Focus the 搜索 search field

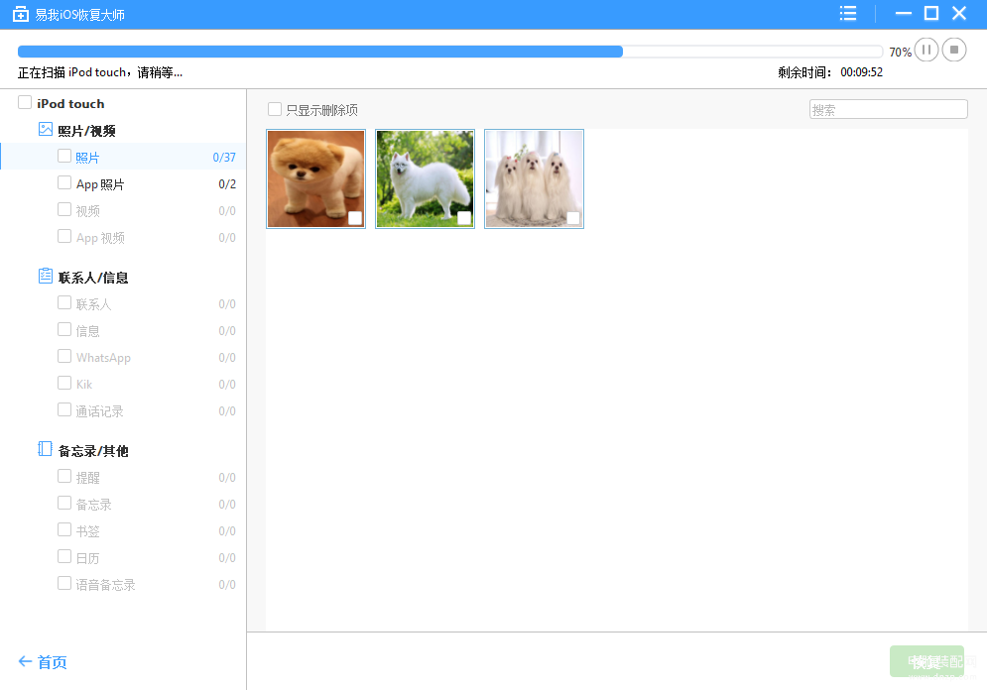888,109
